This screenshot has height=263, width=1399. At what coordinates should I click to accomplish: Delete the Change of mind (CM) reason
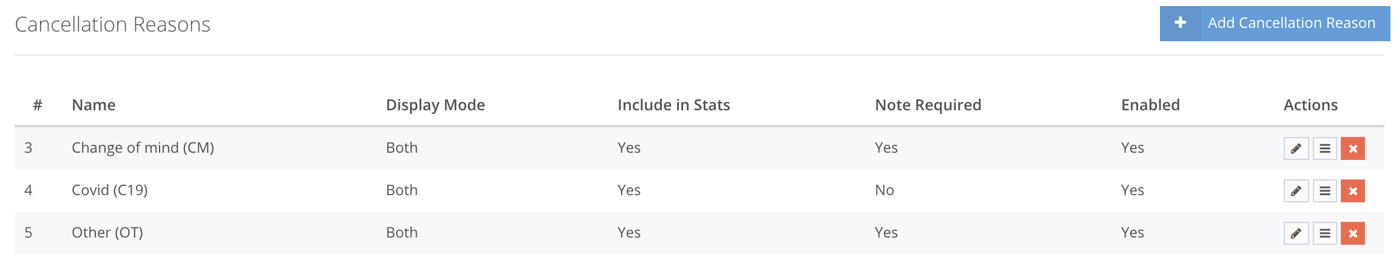(x=1353, y=148)
